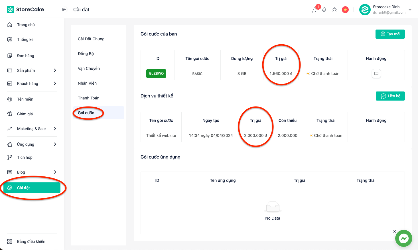Select the Thanh Toán settings tab

(89, 98)
